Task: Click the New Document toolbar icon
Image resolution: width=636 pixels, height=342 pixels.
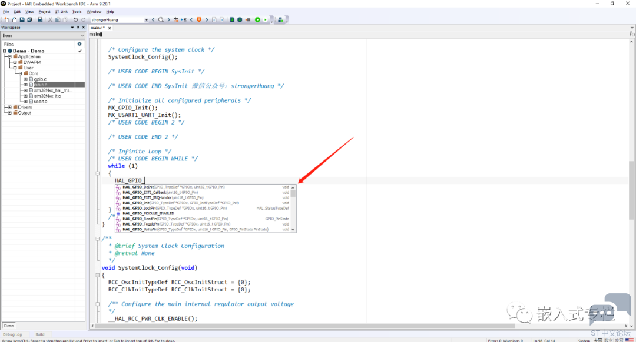Action: (x=6, y=20)
